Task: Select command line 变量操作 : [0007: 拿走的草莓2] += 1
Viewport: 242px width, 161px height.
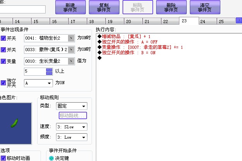Action: 140,47
